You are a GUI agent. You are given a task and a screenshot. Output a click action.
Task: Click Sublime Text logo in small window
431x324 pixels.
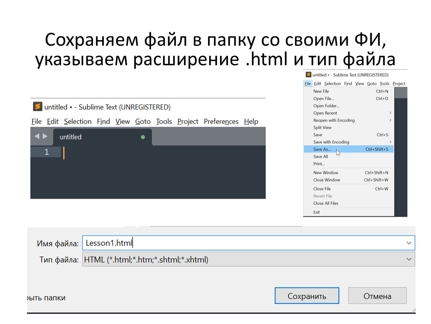click(x=308, y=75)
